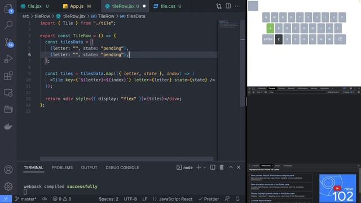Click the devtools console filter input

[297, 92]
